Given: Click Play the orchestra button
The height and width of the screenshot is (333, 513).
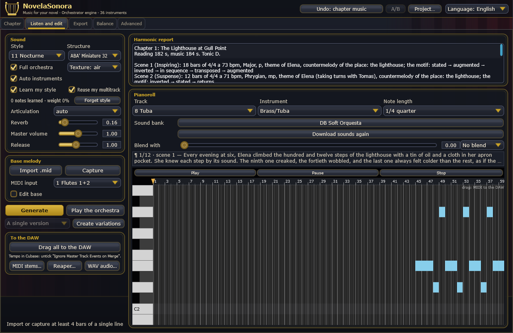Looking at the screenshot, I should click(95, 210).
